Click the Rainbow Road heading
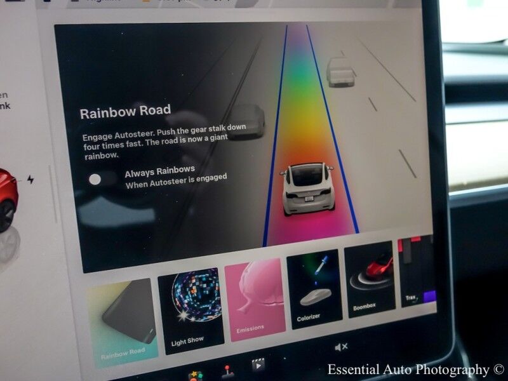This screenshot has height=381, width=508. (x=125, y=113)
